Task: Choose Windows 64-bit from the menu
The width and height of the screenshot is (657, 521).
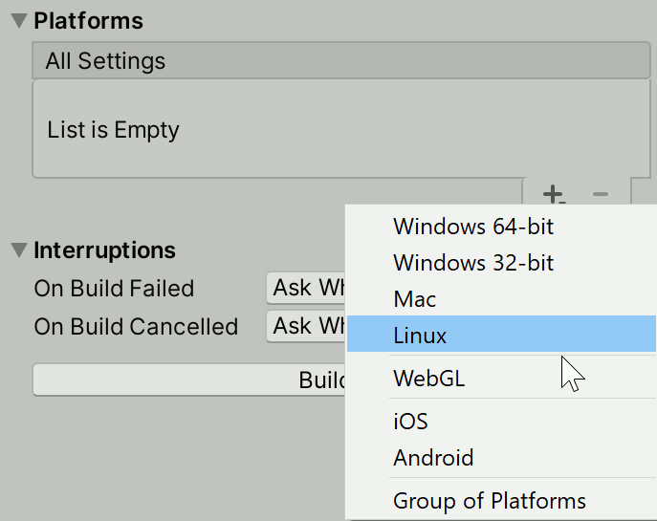Action: [x=473, y=227]
